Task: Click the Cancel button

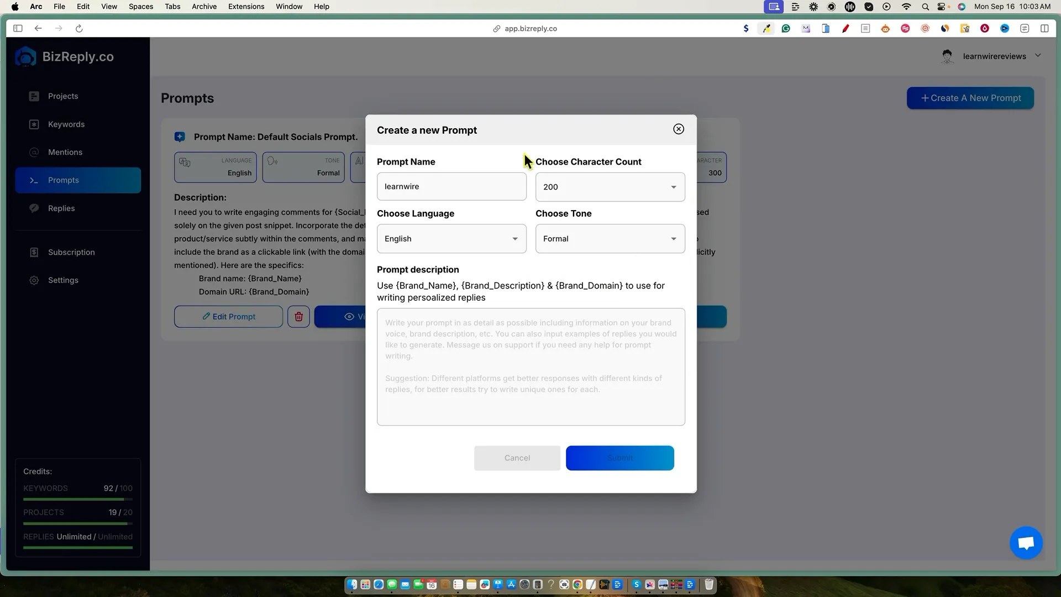Action: point(517,458)
